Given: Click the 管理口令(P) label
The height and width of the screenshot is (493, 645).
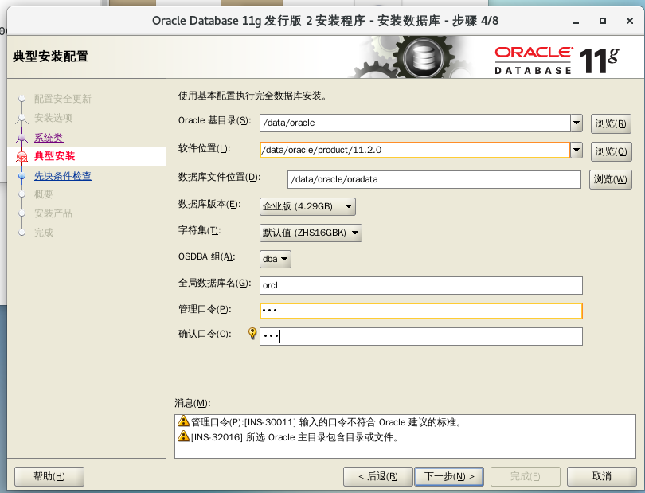Looking at the screenshot, I should 205,309.
